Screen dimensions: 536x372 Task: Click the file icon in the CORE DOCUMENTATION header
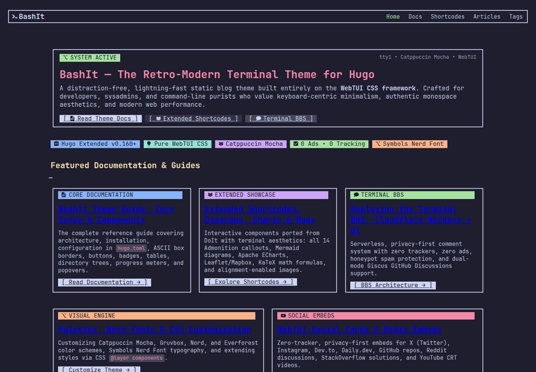coord(64,195)
